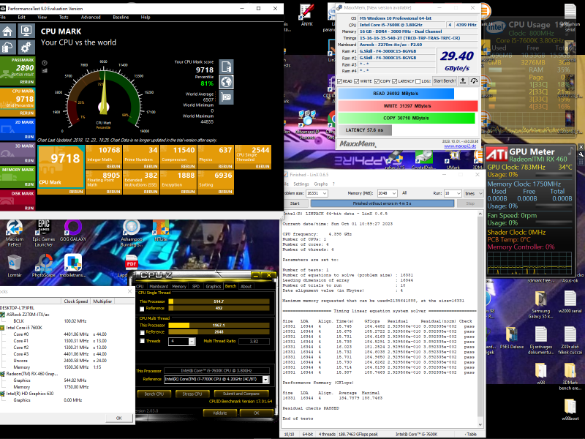Switch to the SPD tab in CPU-Z
This screenshot has width=585, height=439.
(196, 286)
